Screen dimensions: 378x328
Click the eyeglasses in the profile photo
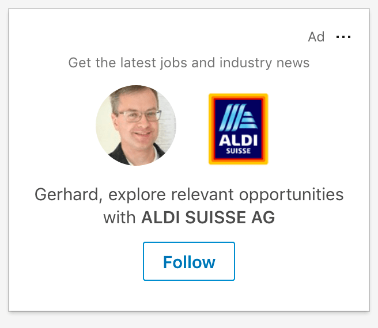(141, 115)
